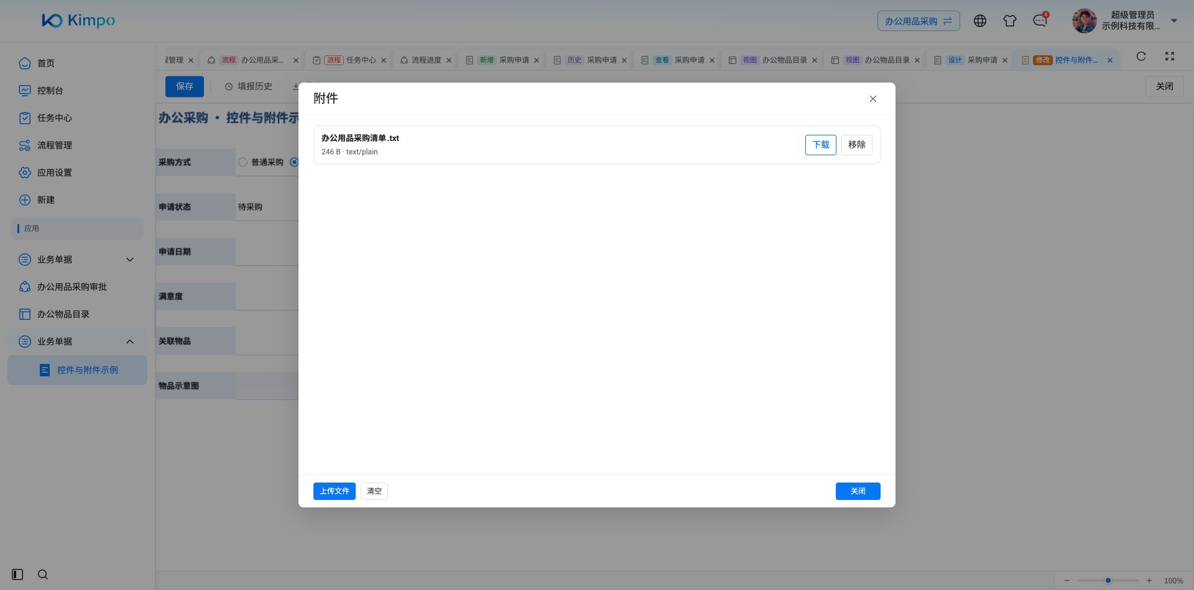Image resolution: width=1194 pixels, height=590 pixels.
Task: Expand the first 业务单据 menu group
Action: [x=77, y=260]
